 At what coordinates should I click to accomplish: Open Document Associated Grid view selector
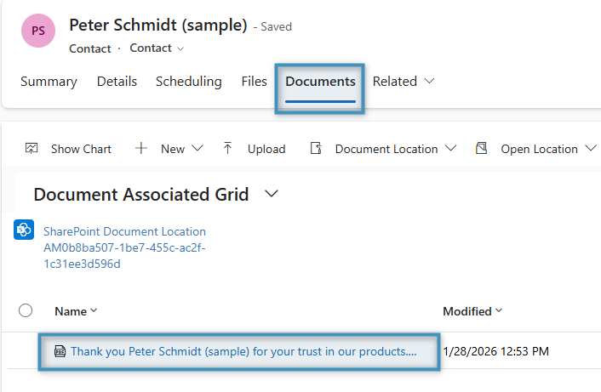[272, 194]
